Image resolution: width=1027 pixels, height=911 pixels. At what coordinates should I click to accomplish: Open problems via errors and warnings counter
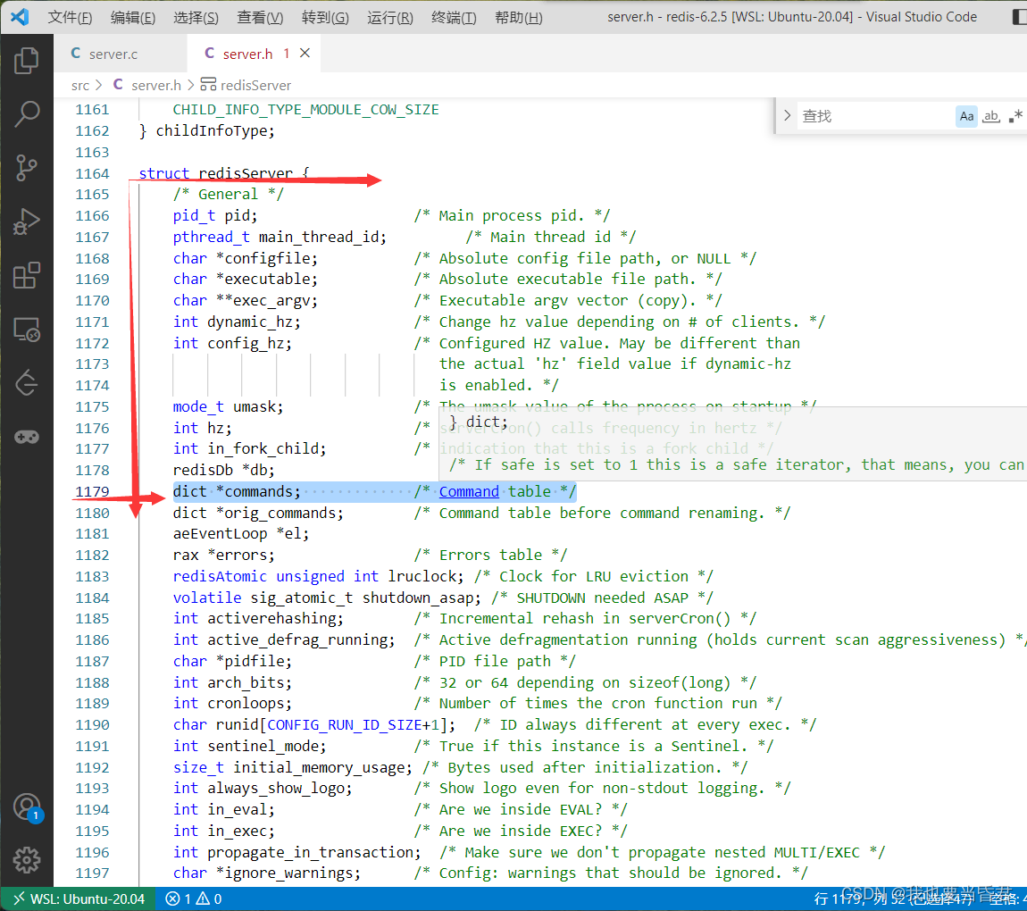click(x=194, y=898)
